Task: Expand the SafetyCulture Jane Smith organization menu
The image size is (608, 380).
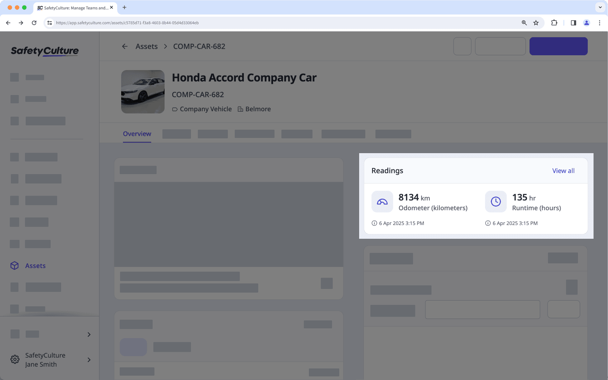Action: point(89,360)
